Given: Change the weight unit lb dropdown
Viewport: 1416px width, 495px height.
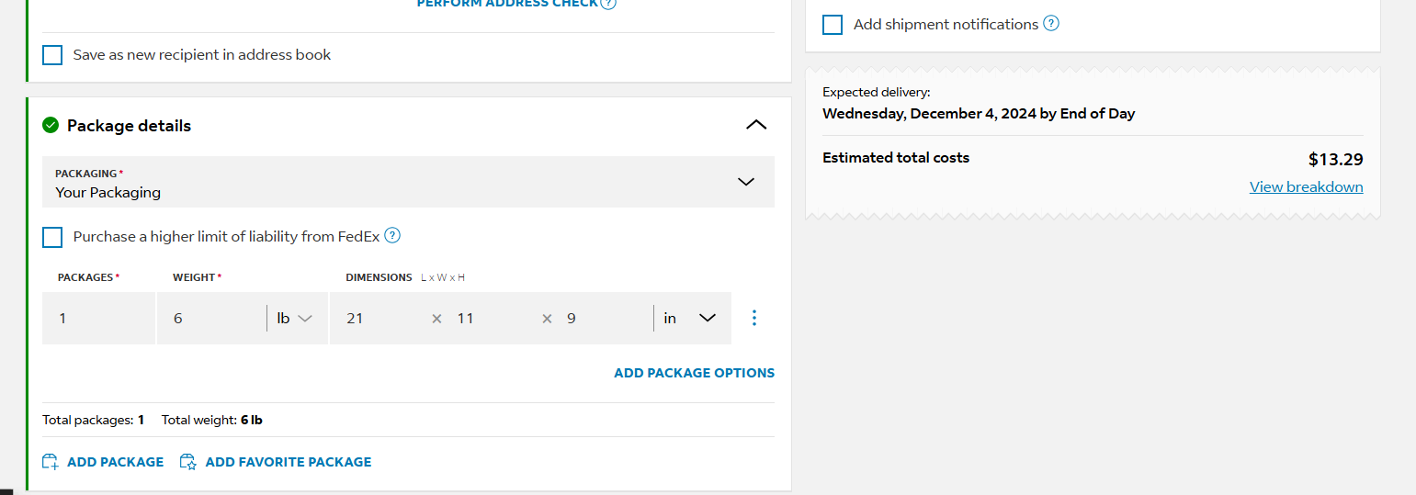Looking at the screenshot, I should click(x=295, y=318).
